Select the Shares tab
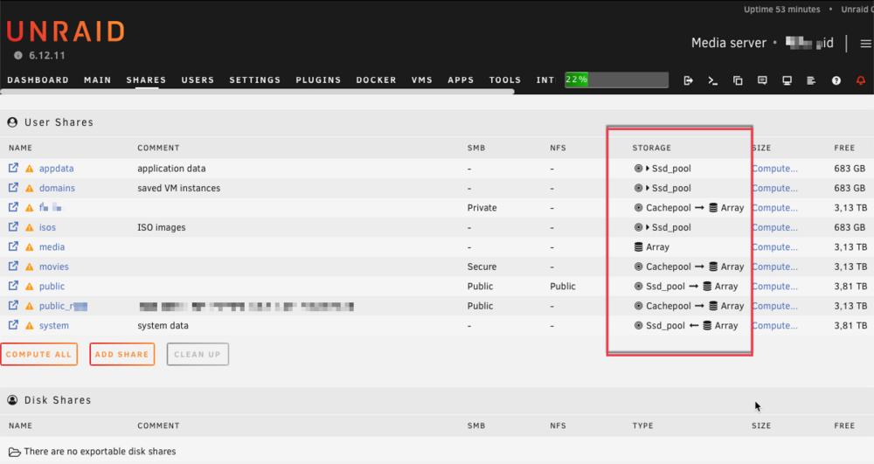The height and width of the screenshot is (464, 874). 146,80
